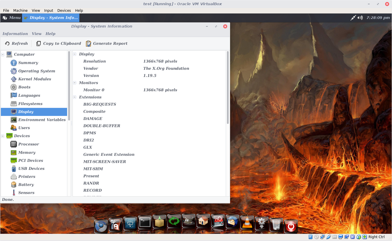Open the VirtualBox Machine menu
This screenshot has width=392, height=241.
(20, 10)
